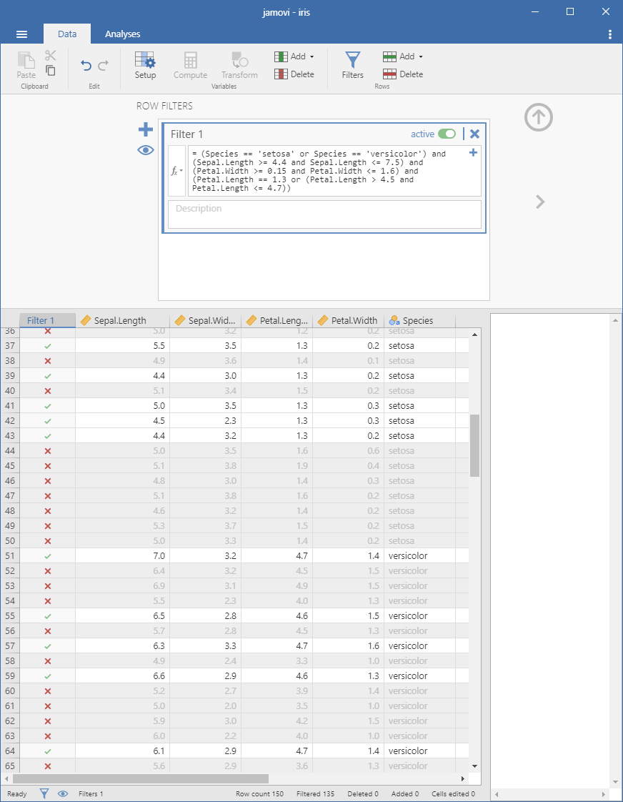Open the Setup variable editor
623x802 pixels.
click(145, 65)
